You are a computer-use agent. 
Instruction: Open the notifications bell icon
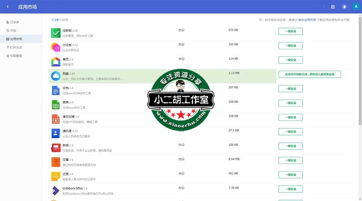coord(344,7)
